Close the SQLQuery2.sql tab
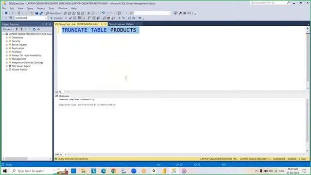The height and width of the screenshot is (175, 311). 105,24
